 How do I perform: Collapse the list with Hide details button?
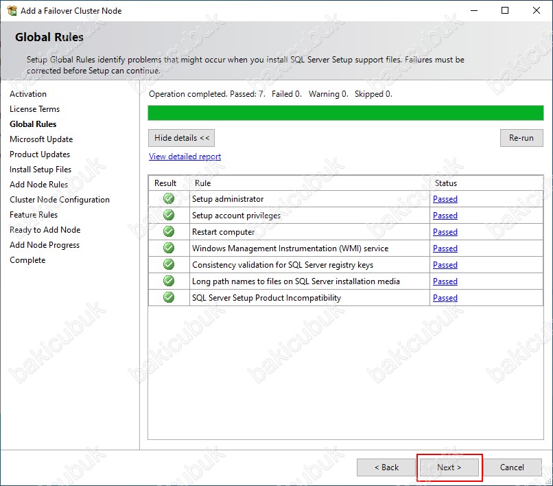coord(181,138)
